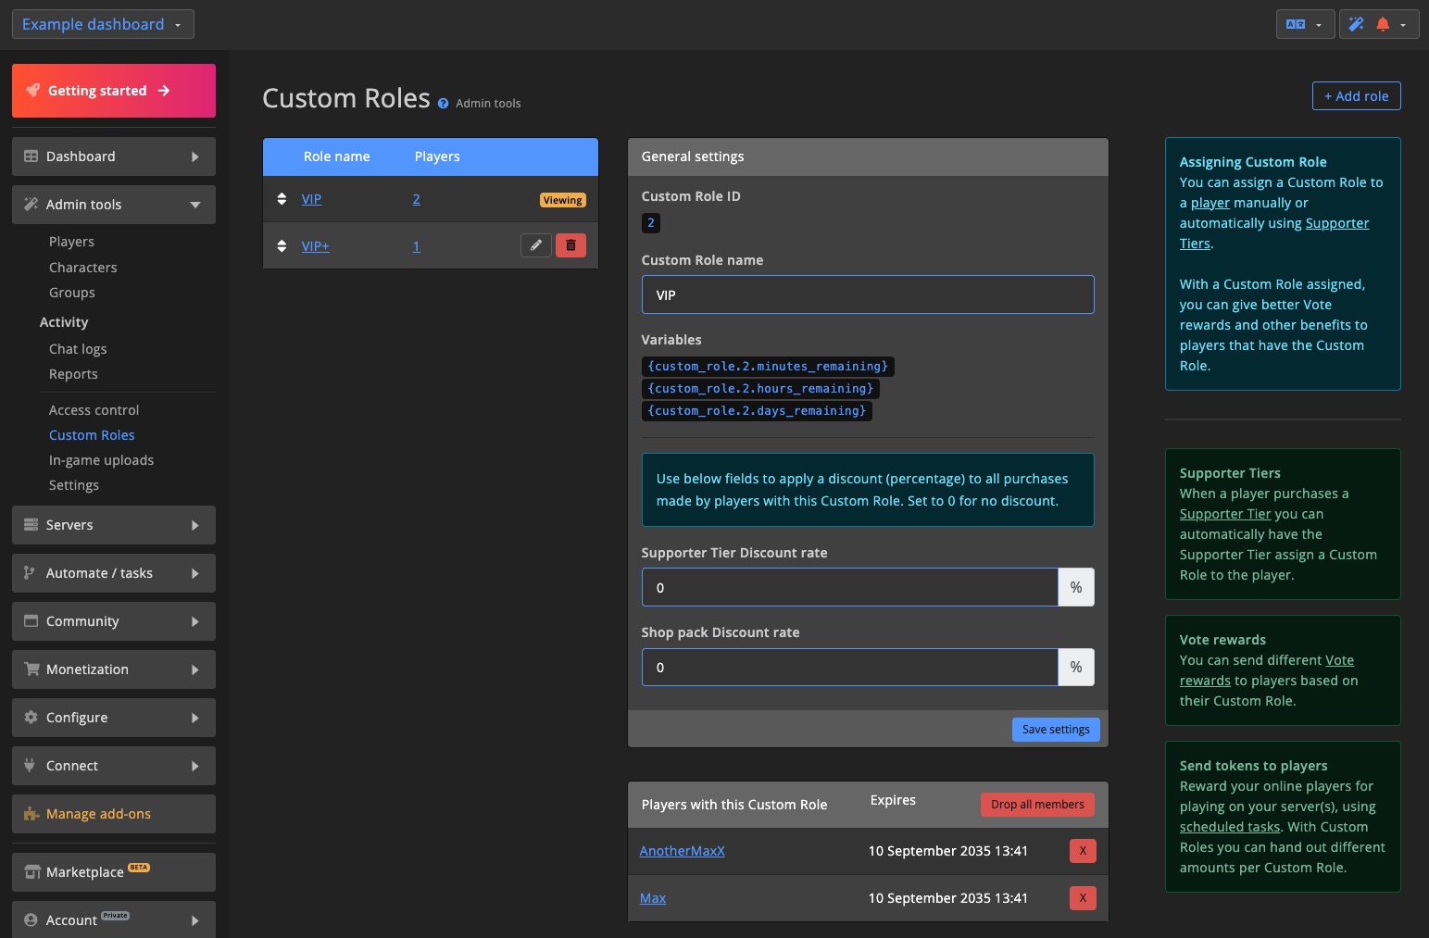Delete VIP+ role via trash icon
The width and height of the screenshot is (1429, 938).
[x=570, y=245]
